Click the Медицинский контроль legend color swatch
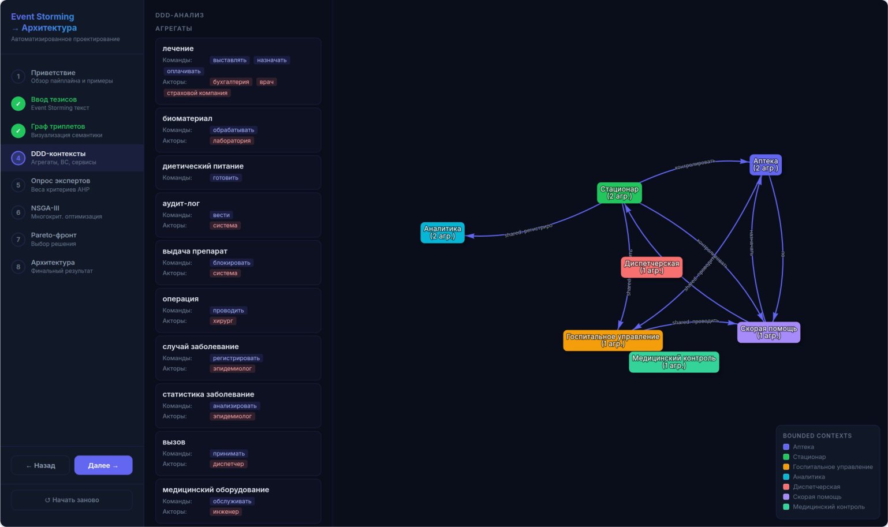Image resolution: width=888 pixels, height=527 pixels. tap(786, 507)
